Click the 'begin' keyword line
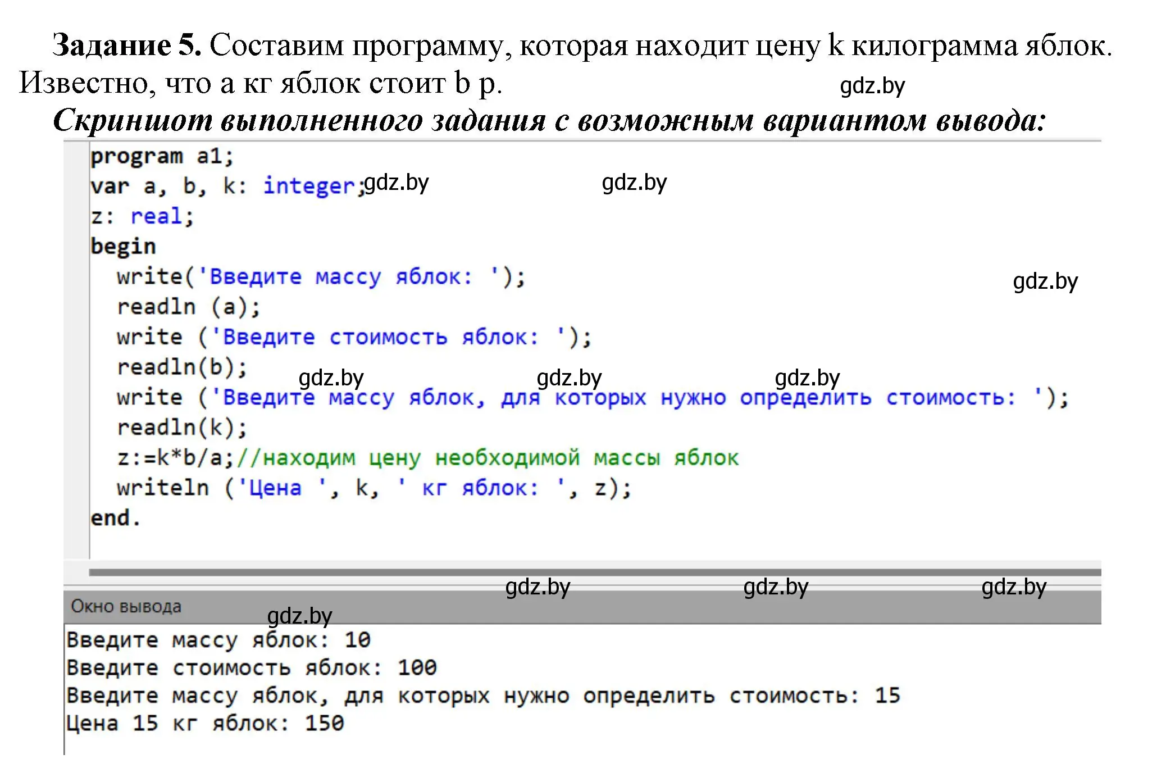This screenshot has height=777, width=1166. coord(123,247)
